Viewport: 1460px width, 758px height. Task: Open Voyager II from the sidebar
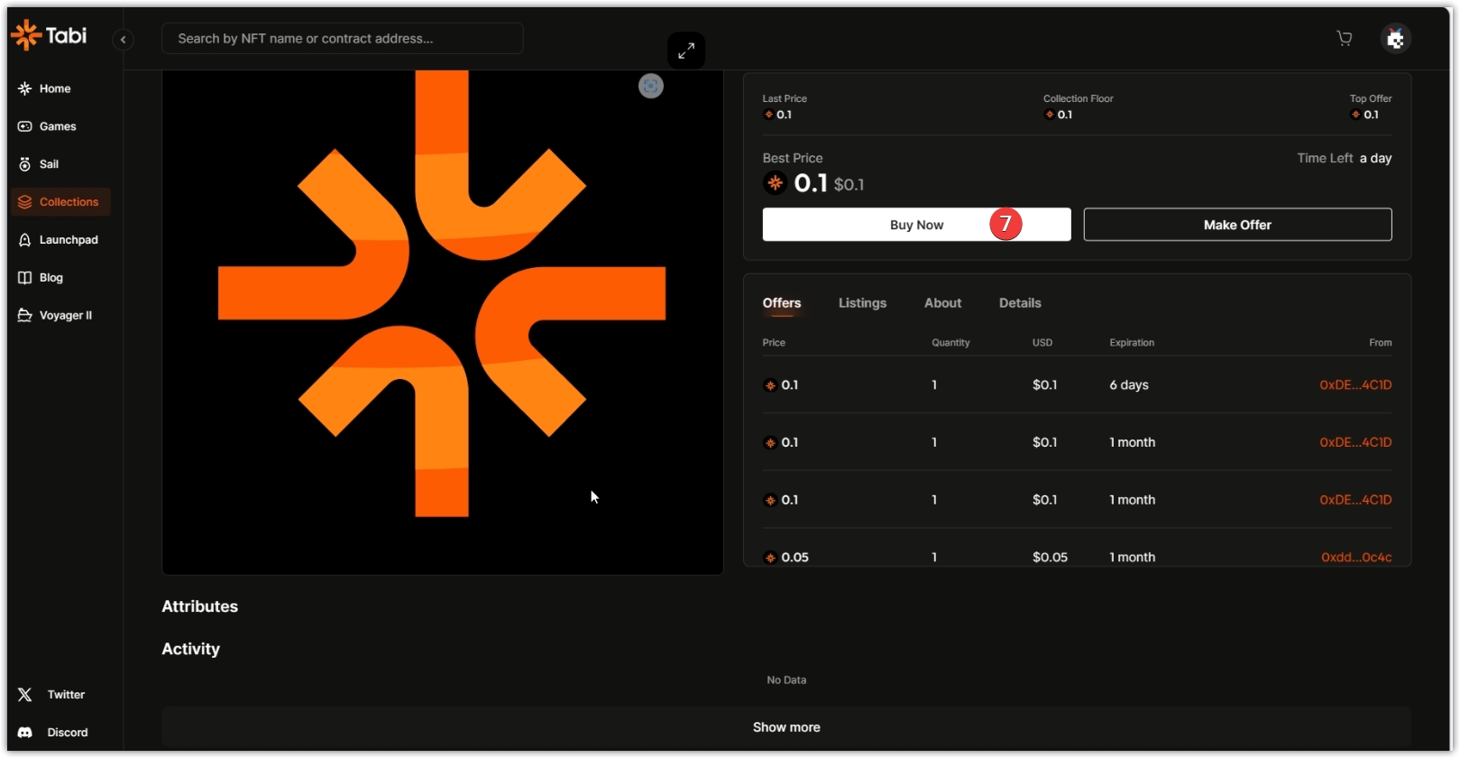pos(65,316)
